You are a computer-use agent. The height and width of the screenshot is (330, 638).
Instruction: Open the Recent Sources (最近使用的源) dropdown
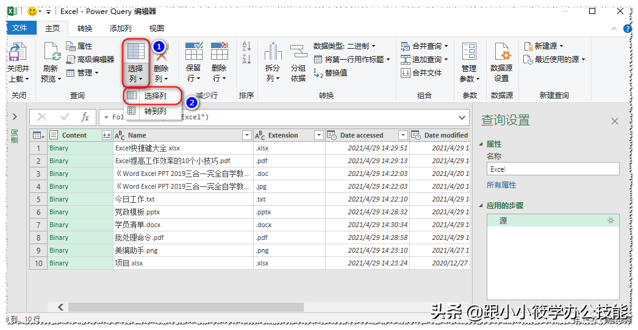pos(554,59)
